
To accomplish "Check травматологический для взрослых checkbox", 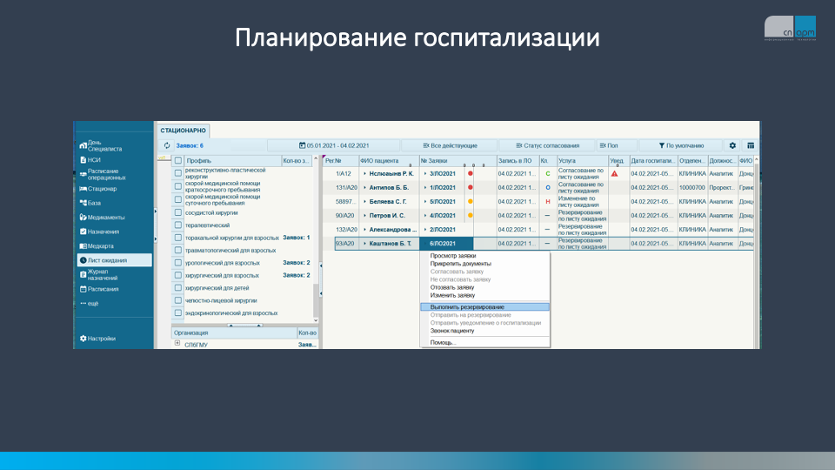I will (x=177, y=250).
